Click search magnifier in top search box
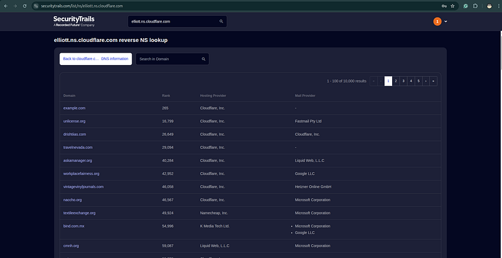 point(222,21)
